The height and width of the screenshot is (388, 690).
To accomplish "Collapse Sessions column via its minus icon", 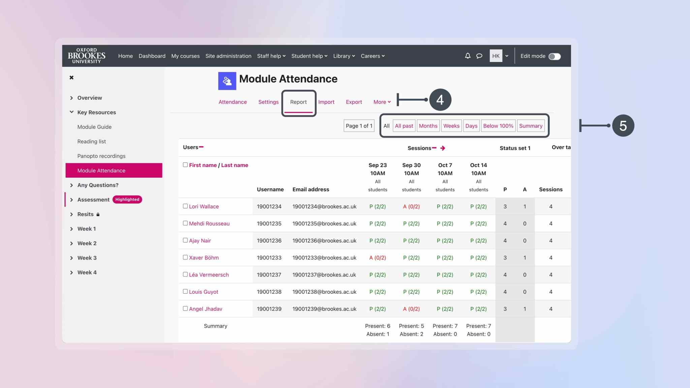I will 435,147.
